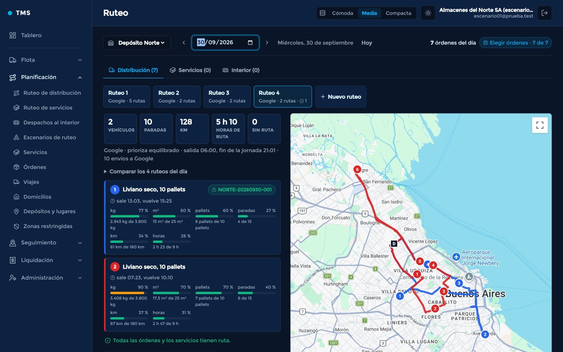Open the Depósito Norte dropdown
The width and height of the screenshot is (563, 352).
pyautogui.click(x=137, y=43)
